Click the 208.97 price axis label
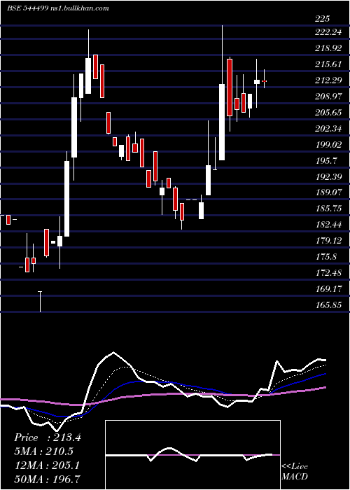Viewport: 350px width, 490px height. pyautogui.click(x=328, y=97)
